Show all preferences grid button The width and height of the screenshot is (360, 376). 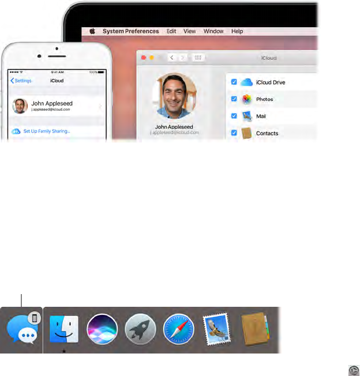pos(198,58)
